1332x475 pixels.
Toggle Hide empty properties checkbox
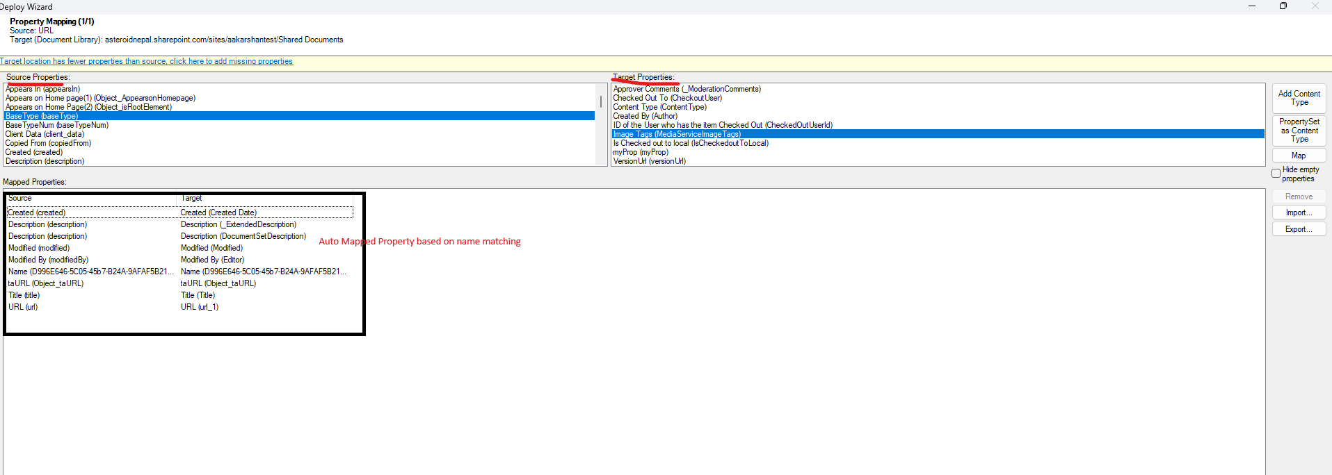[1276, 174]
